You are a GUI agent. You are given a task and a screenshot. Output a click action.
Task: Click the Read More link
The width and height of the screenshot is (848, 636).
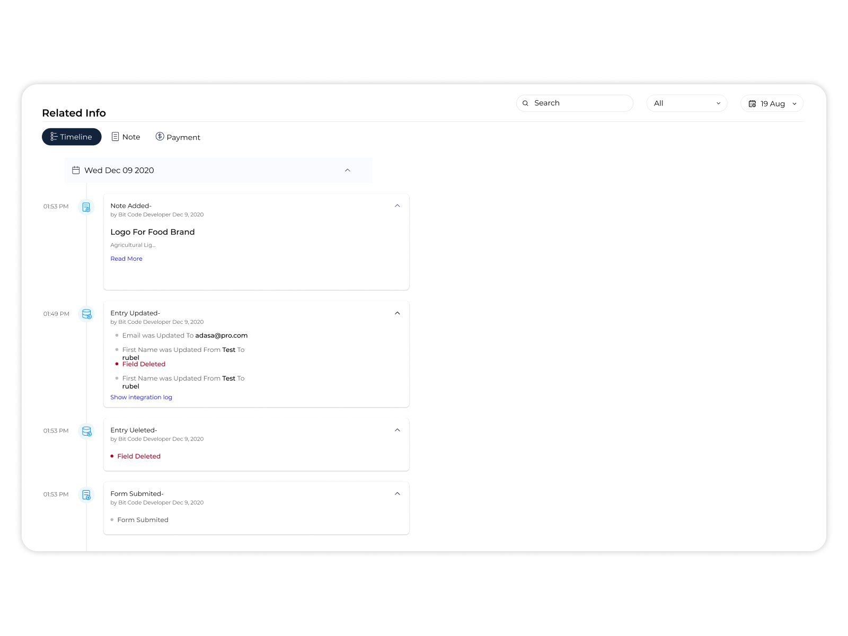(126, 258)
